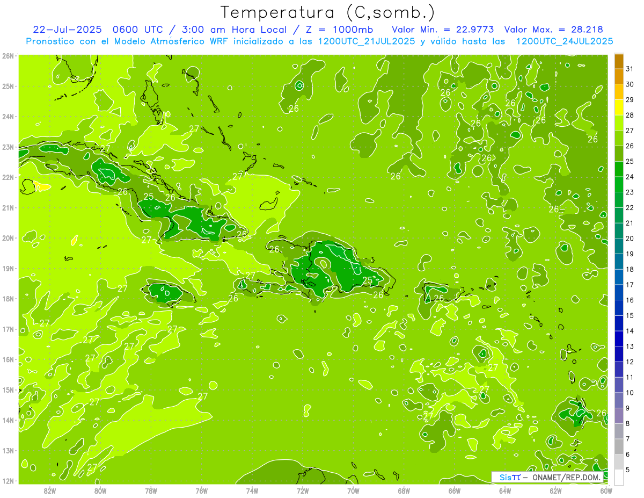The width and height of the screenshot is (644, 498).
Task: Click the gray legend swatch between 6 and 7
Action: (619, 446)
